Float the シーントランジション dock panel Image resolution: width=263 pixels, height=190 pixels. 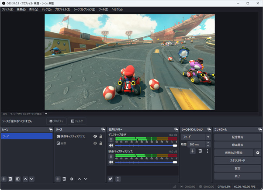pyautogui.click(x=209, y=129)
